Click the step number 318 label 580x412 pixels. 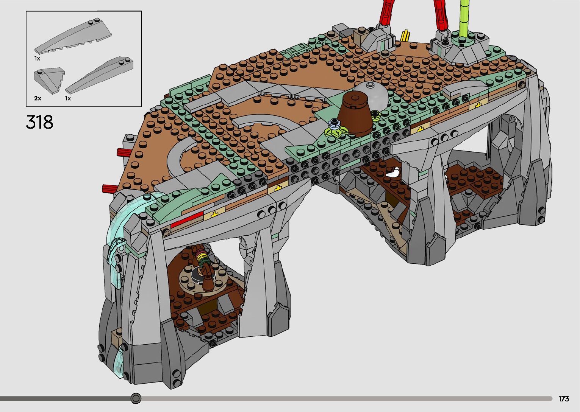click(x=40, y=122)
